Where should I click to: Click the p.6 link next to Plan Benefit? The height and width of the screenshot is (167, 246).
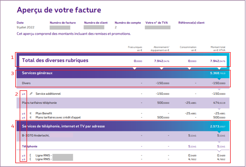pos(23,113)
